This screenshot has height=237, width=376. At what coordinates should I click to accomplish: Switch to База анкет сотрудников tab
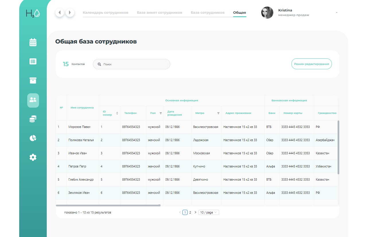click(x=159, y=13)
